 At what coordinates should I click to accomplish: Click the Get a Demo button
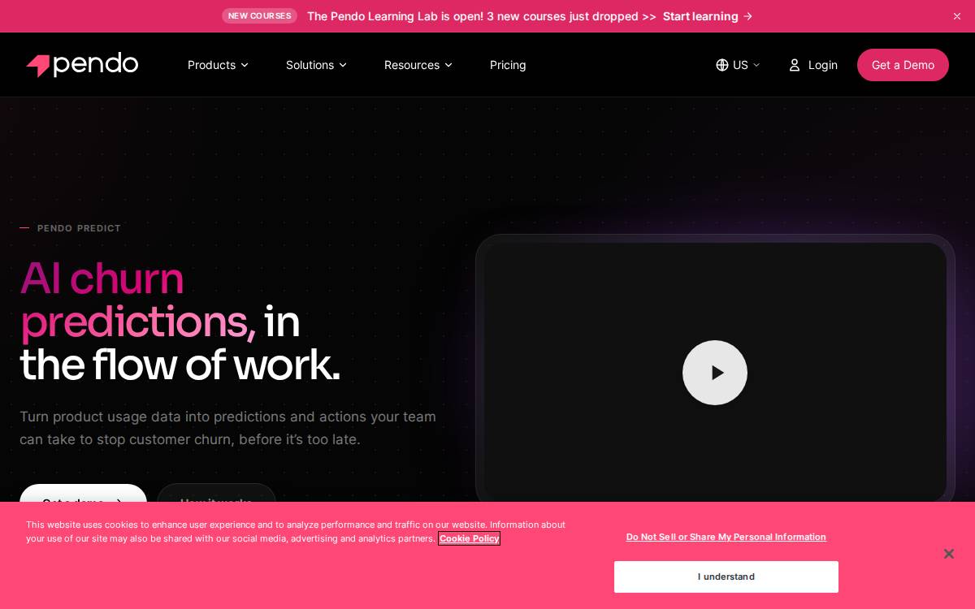pos(903,65)
